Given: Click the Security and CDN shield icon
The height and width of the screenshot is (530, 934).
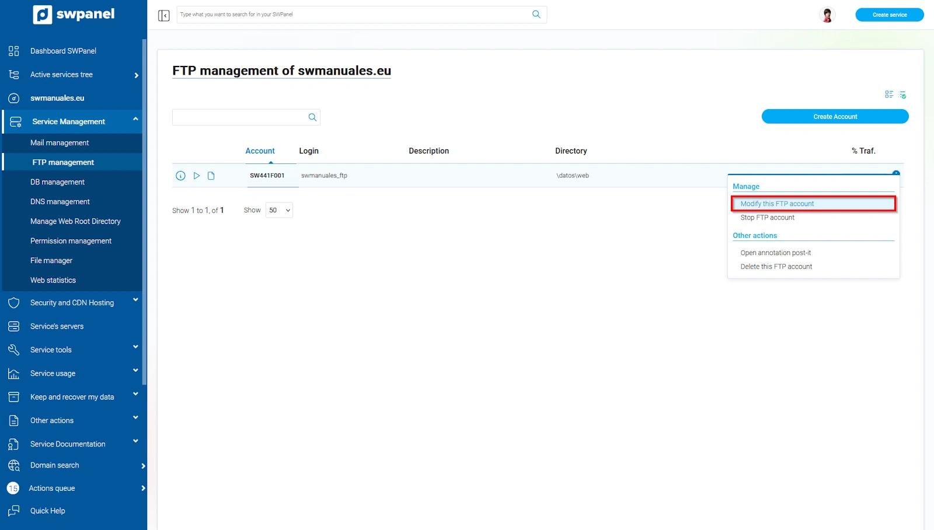Looking at the screenshot, I should (14, 303).
